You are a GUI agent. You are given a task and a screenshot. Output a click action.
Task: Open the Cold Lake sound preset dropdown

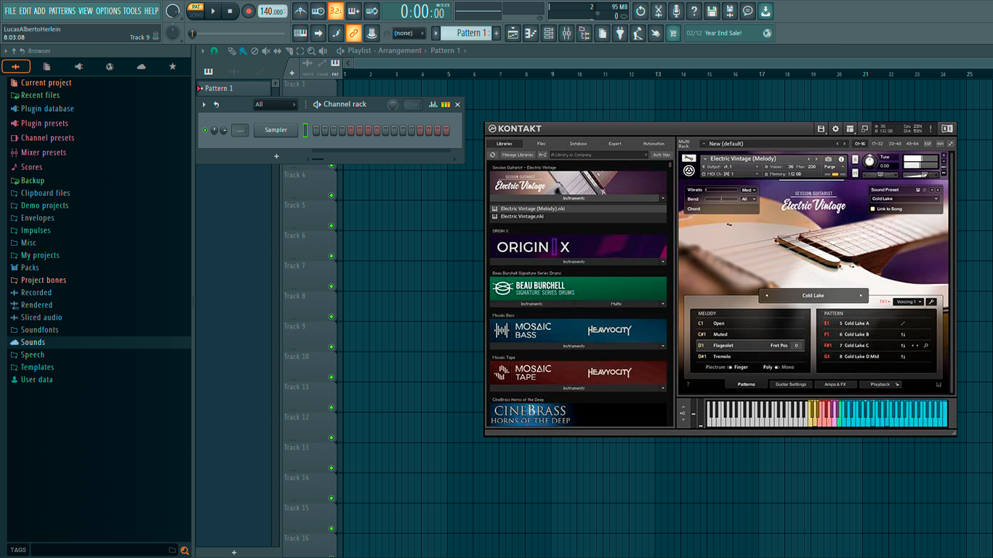905,199
